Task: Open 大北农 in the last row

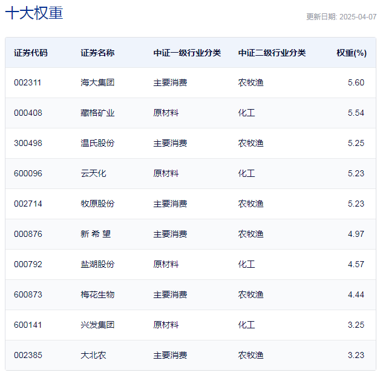Action: (93, 355)
